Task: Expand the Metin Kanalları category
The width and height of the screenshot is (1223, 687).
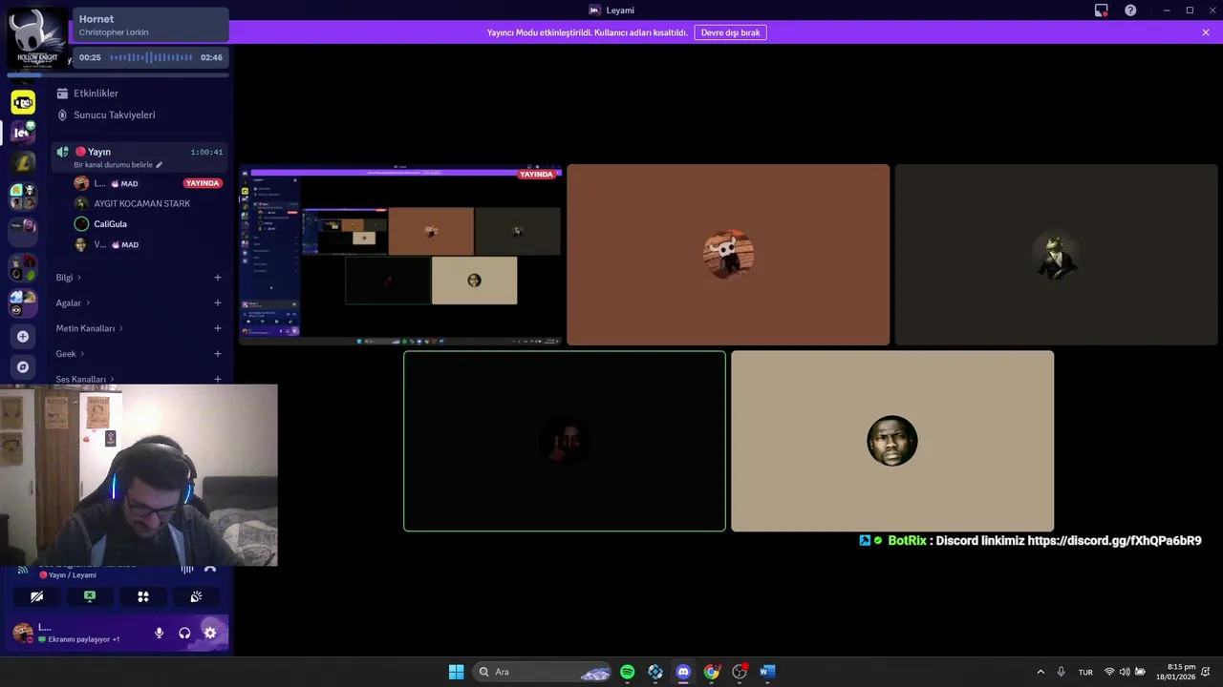Action: coord(90,328)
